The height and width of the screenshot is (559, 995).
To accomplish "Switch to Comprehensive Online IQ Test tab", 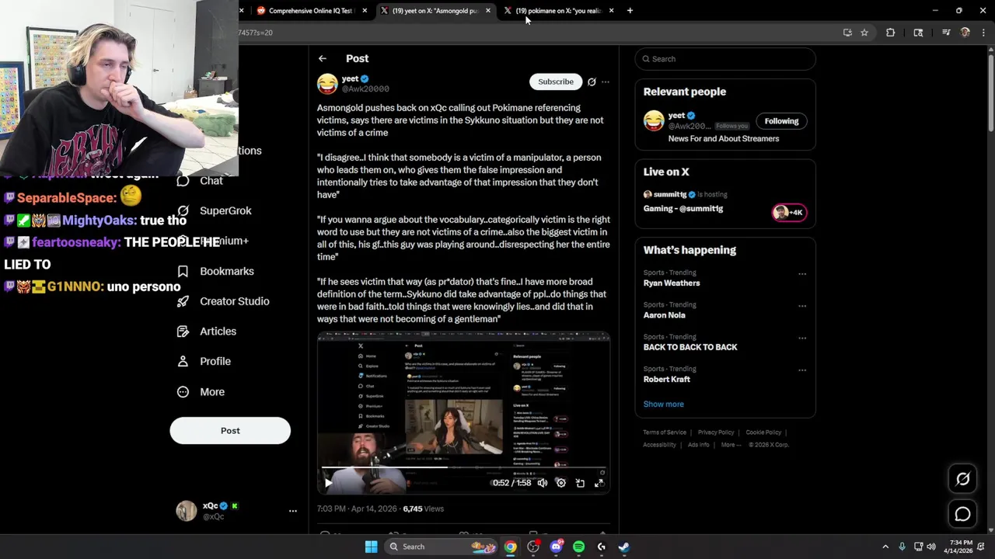I will [310, 11].
